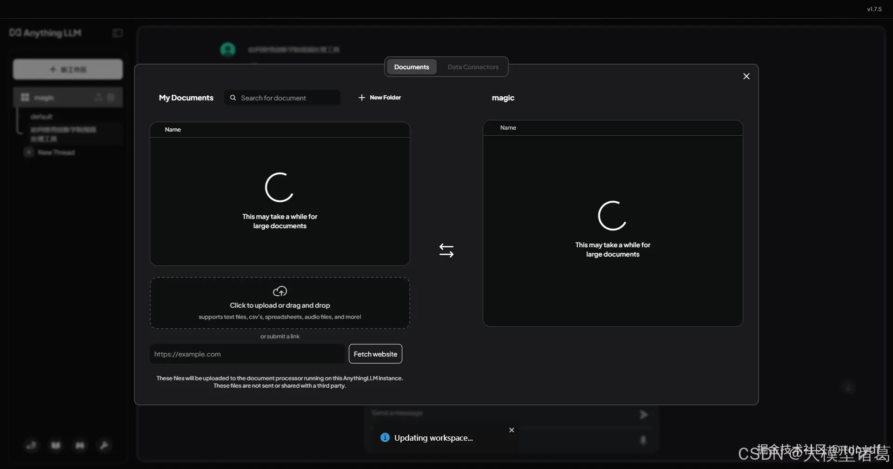Open the book docs icon in footer

[x=56, y=445]
